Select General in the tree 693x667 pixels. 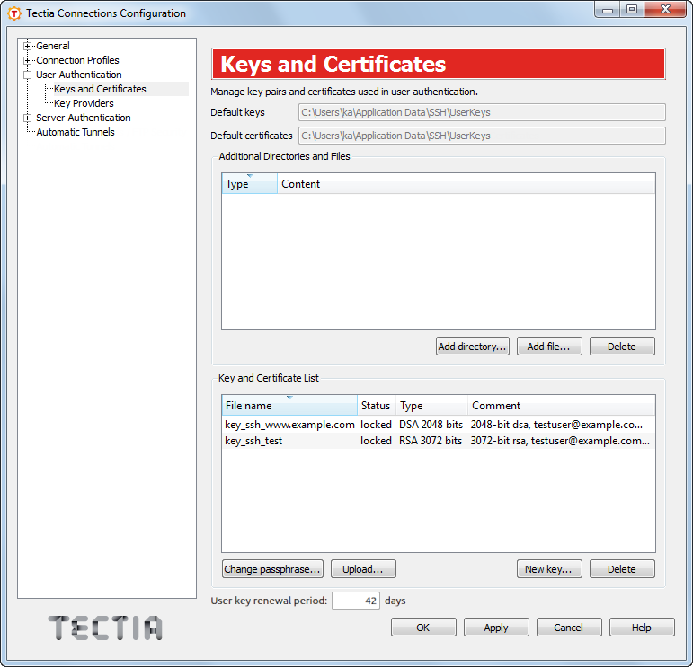(x=53, y=46)
